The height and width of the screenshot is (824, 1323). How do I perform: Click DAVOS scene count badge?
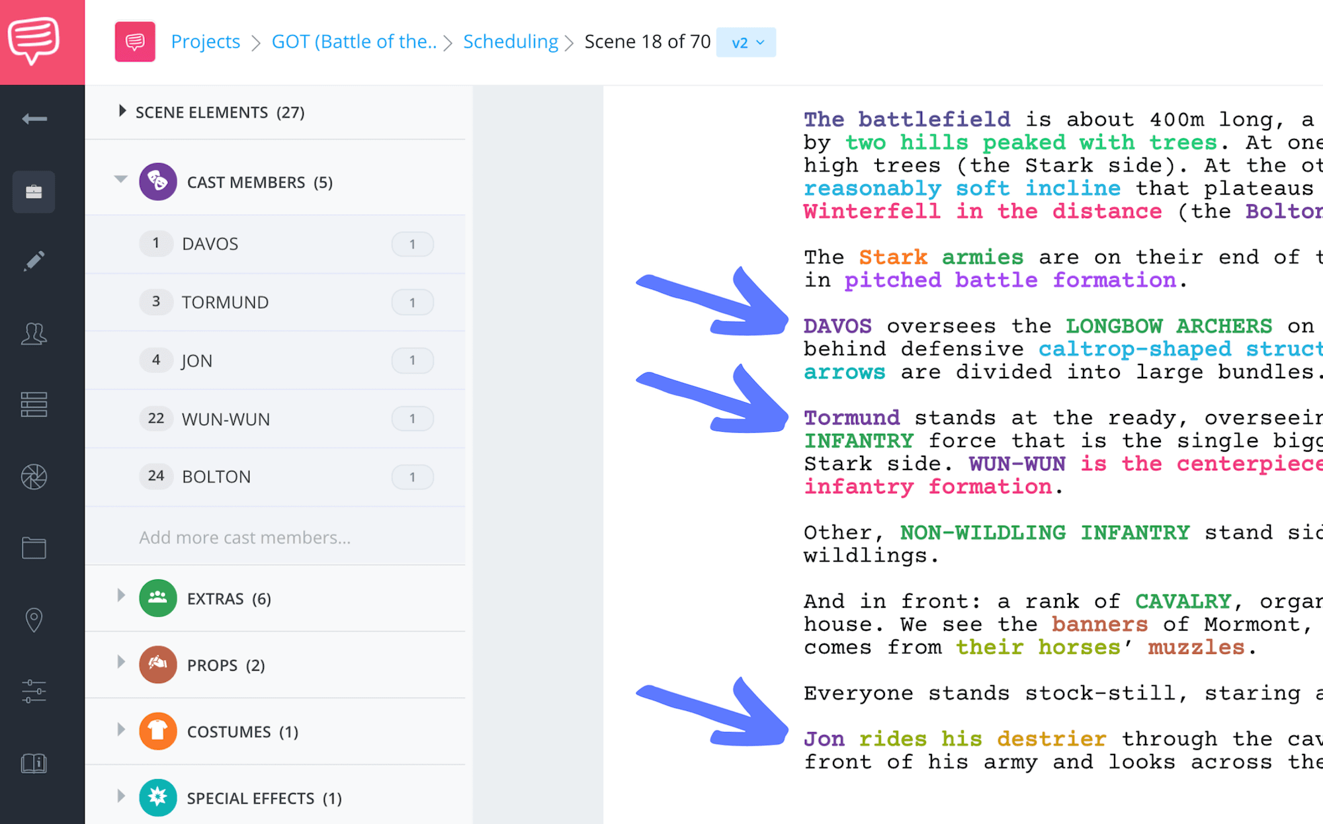point(412,243)
